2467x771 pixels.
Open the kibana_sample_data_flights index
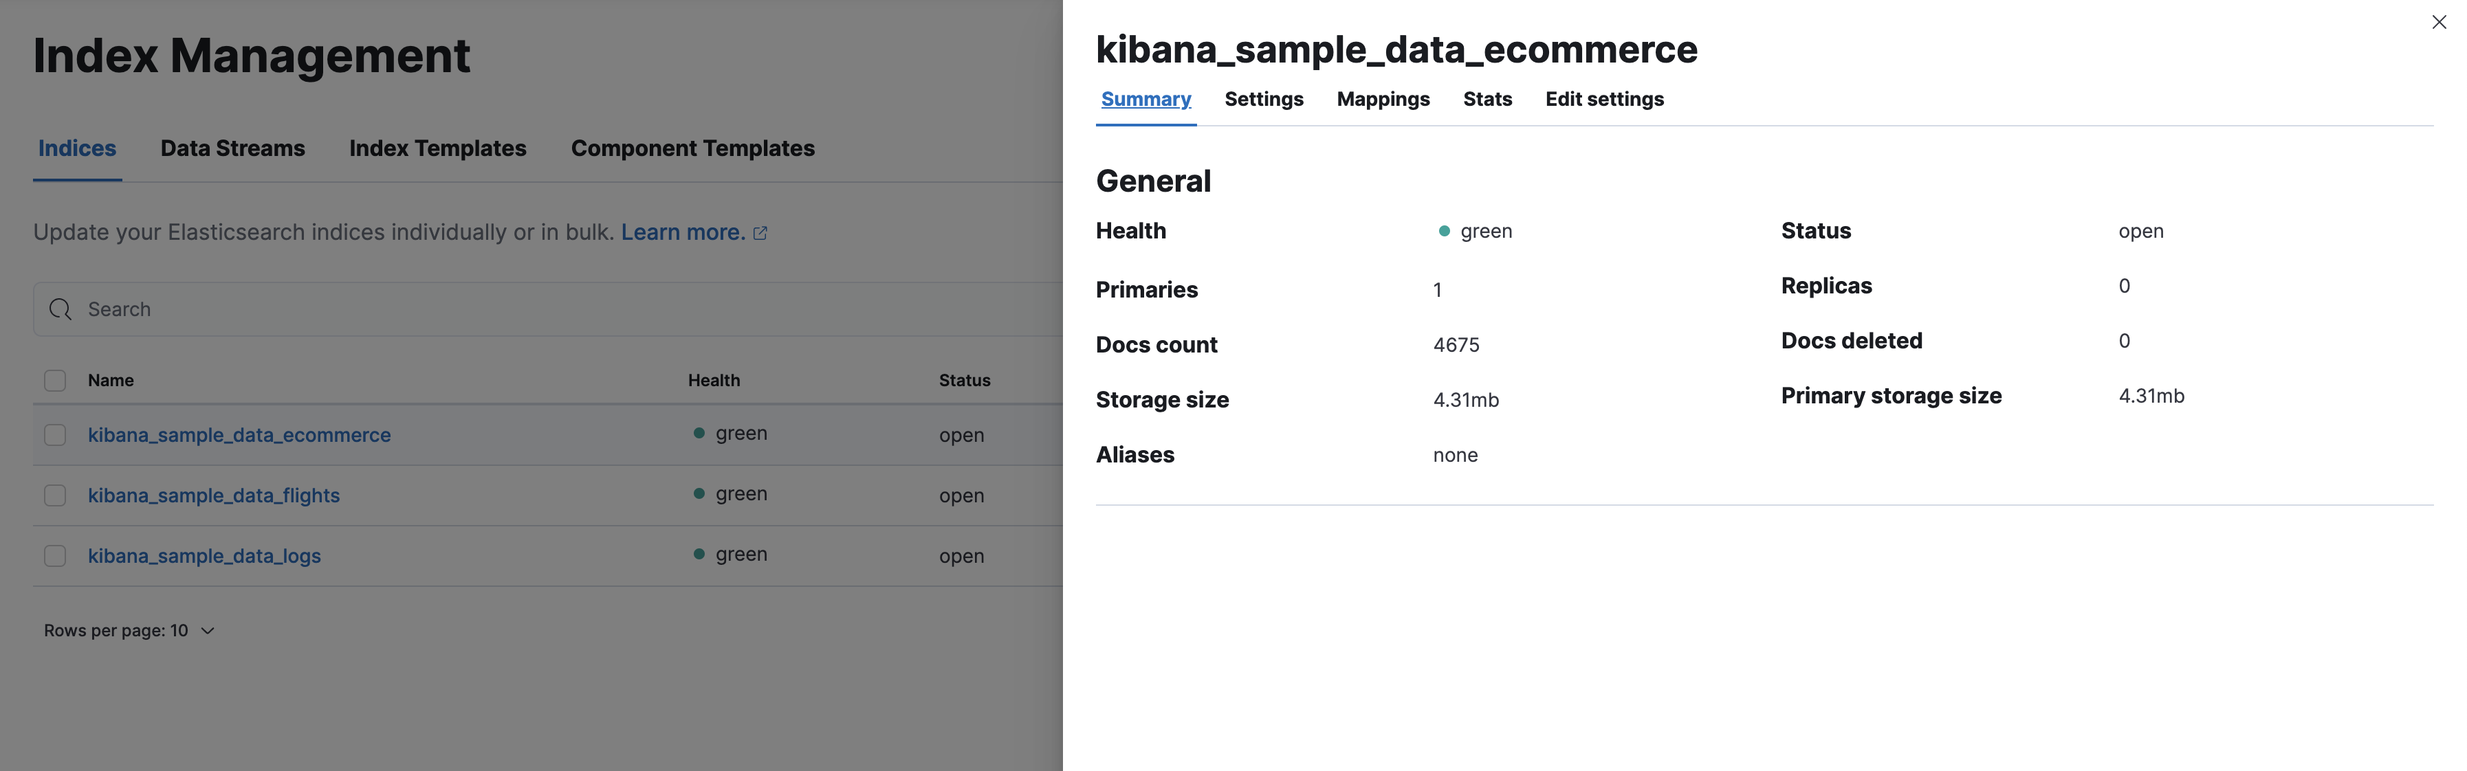214,495
